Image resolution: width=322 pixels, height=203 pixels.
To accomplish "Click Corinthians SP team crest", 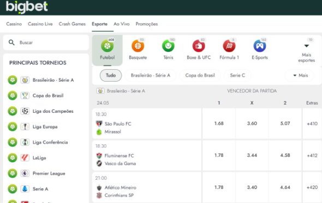I will [99, 195].
